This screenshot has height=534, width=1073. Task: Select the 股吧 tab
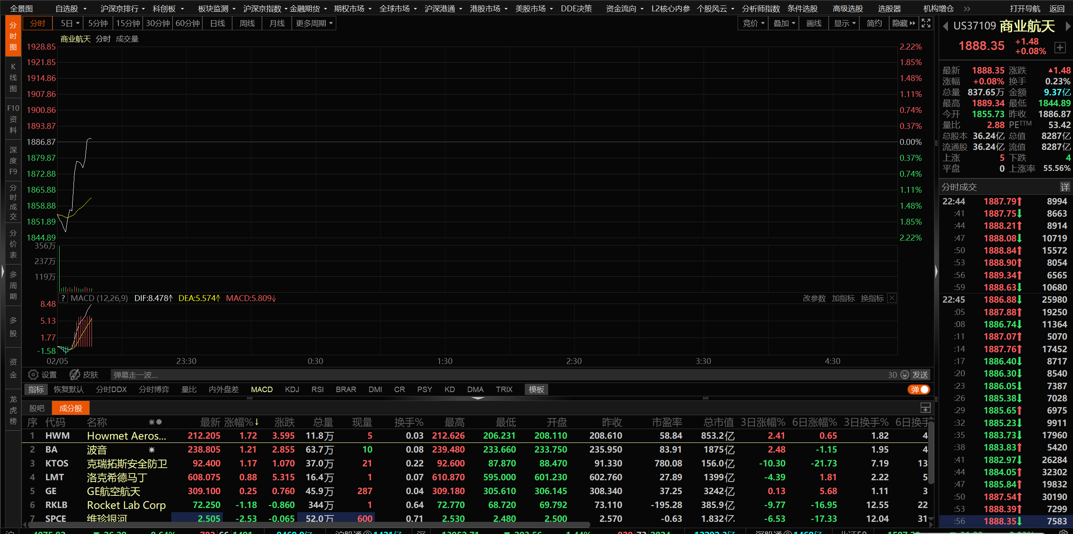37,408
